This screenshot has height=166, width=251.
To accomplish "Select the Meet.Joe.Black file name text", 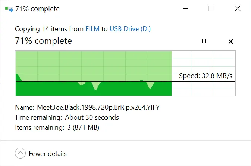I will 98,107.
